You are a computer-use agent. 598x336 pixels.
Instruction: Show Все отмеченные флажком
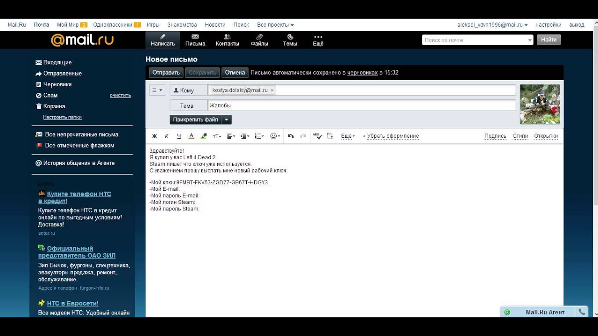(80, 146)
